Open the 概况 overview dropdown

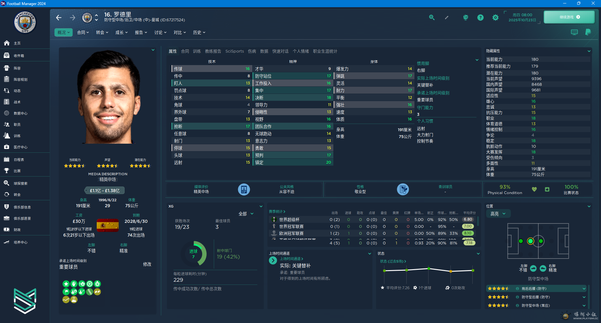click(x=64, y=32)
